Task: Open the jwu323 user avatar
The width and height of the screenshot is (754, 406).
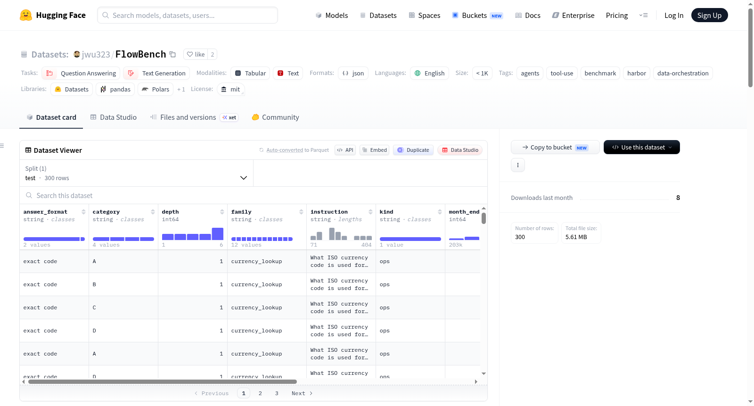Action: click(x=77, y=54)
